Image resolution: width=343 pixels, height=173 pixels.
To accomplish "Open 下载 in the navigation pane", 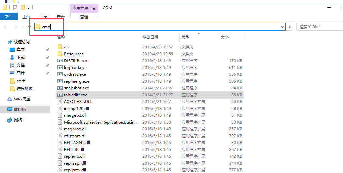I will [21, 58].
